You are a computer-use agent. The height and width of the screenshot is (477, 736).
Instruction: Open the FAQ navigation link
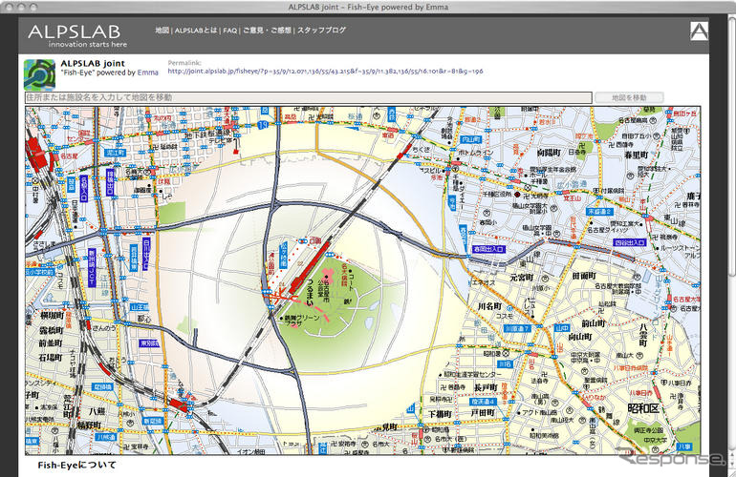coord(230,30)
